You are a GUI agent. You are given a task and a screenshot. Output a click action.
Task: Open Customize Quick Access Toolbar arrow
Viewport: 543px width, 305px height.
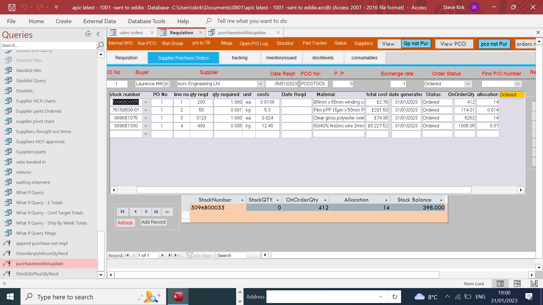[x=56, y=7]
